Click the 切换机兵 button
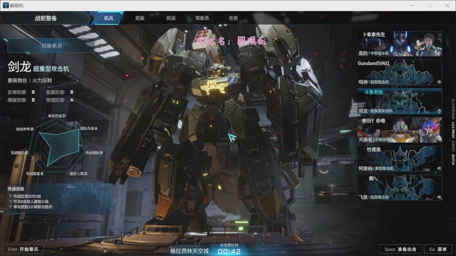The image size is (456, 256). pos(51,46)
